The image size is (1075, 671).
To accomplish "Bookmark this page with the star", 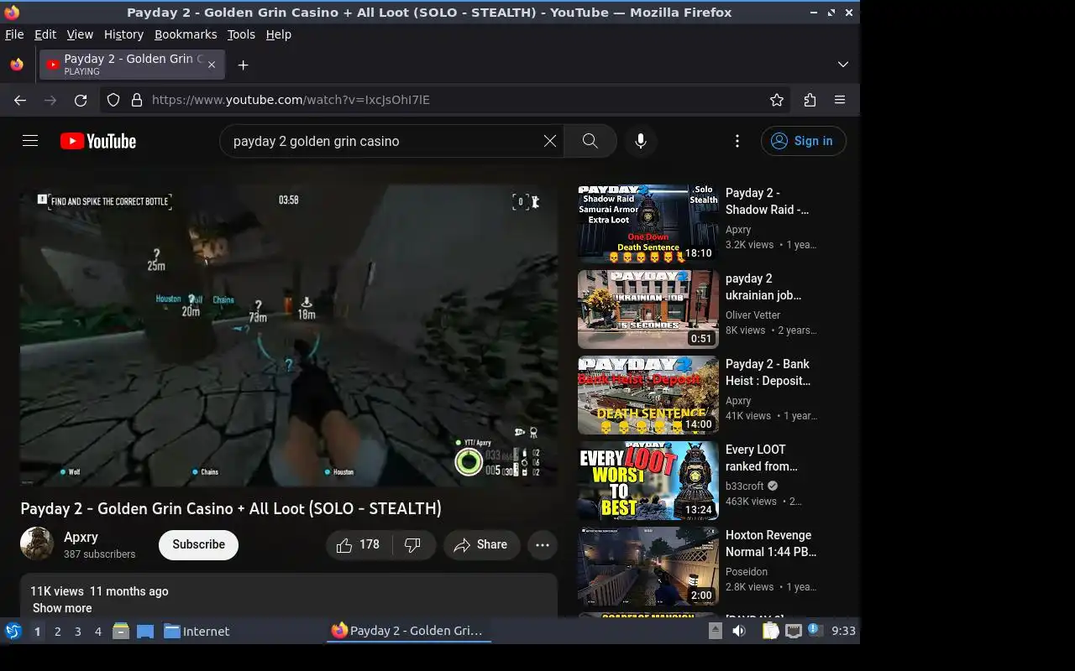I will click(x=777, y=100).
